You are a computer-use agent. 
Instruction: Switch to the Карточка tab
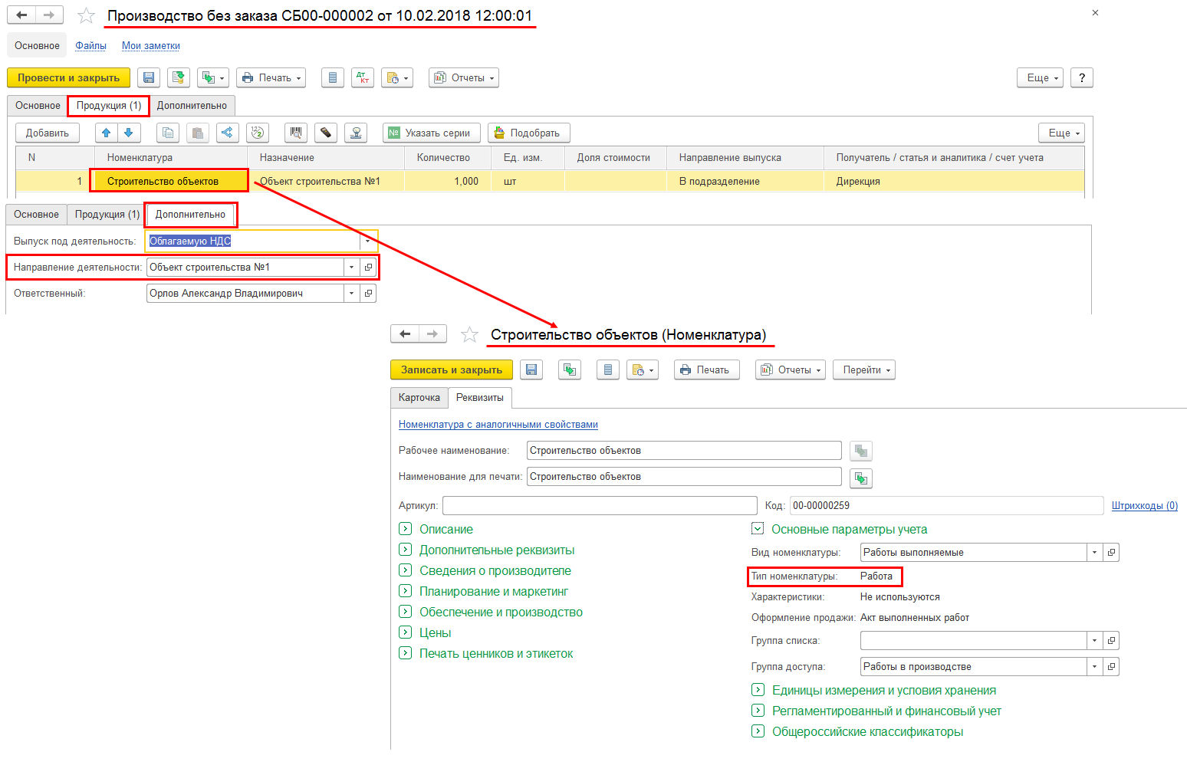(x=419, y=398)
